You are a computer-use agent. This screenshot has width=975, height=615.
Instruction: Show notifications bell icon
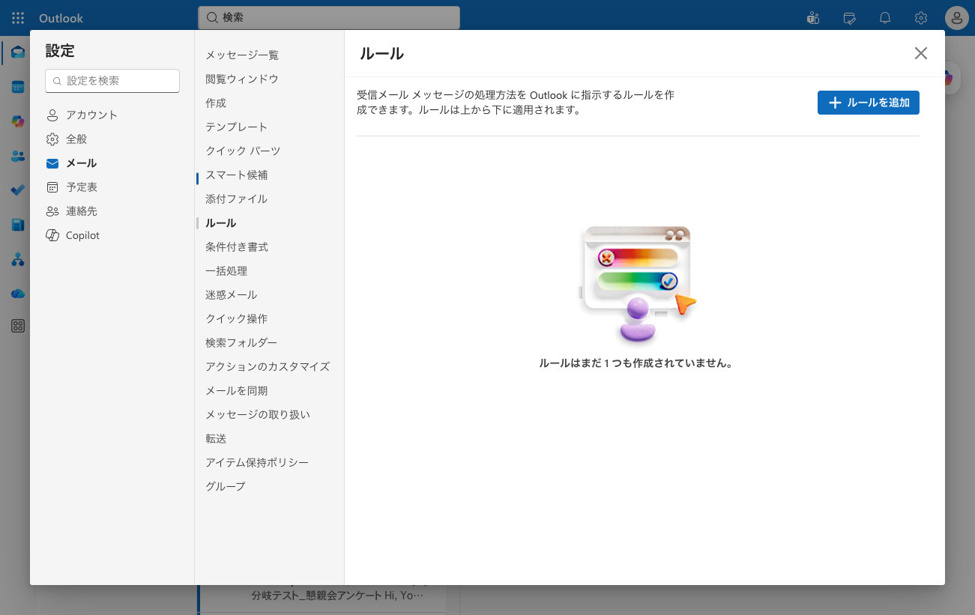(x=885, y=18)
